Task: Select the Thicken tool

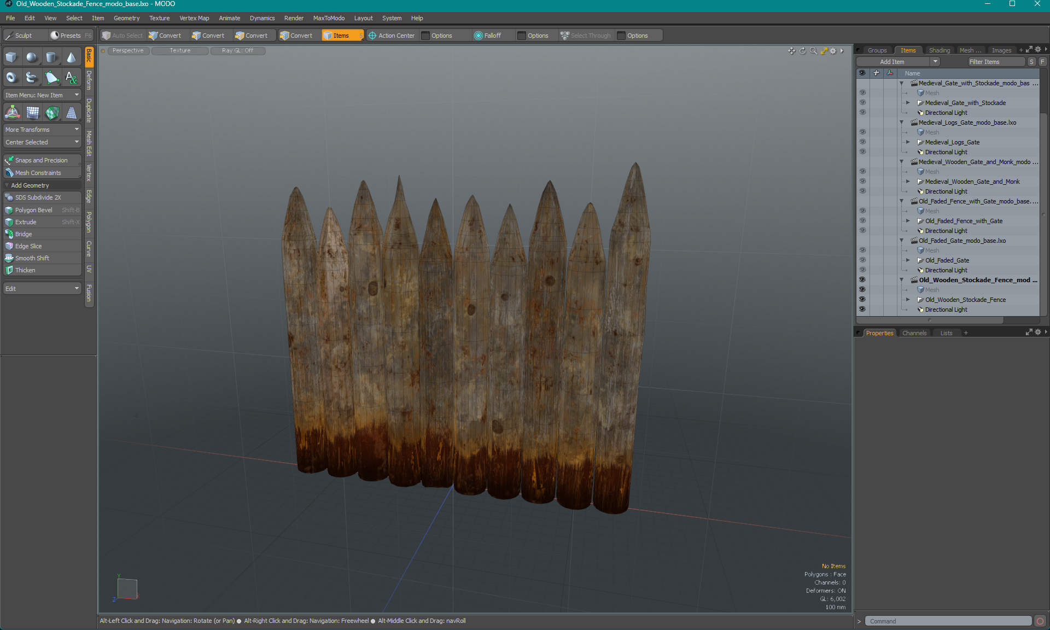Action: tap(26, 269)
